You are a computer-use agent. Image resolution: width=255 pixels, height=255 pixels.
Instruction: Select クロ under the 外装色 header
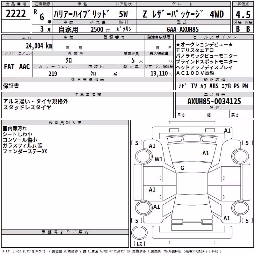click(x=69, y=60)
